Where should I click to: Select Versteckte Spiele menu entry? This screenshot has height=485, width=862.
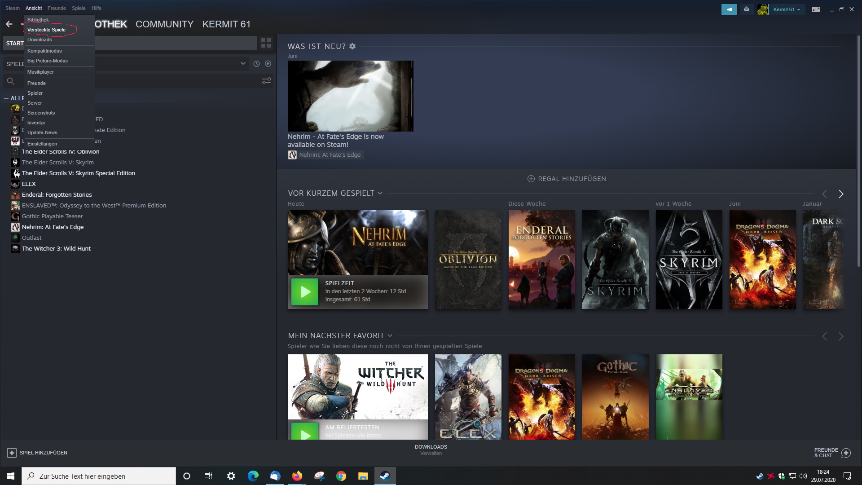[x=46, y=30]
